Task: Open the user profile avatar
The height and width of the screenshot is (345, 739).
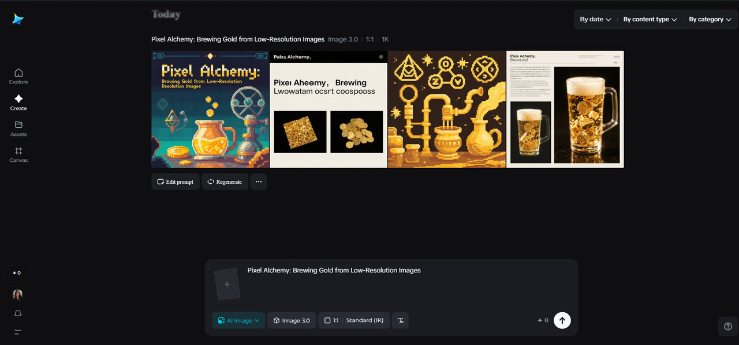Action: click(x=18, y=294)
